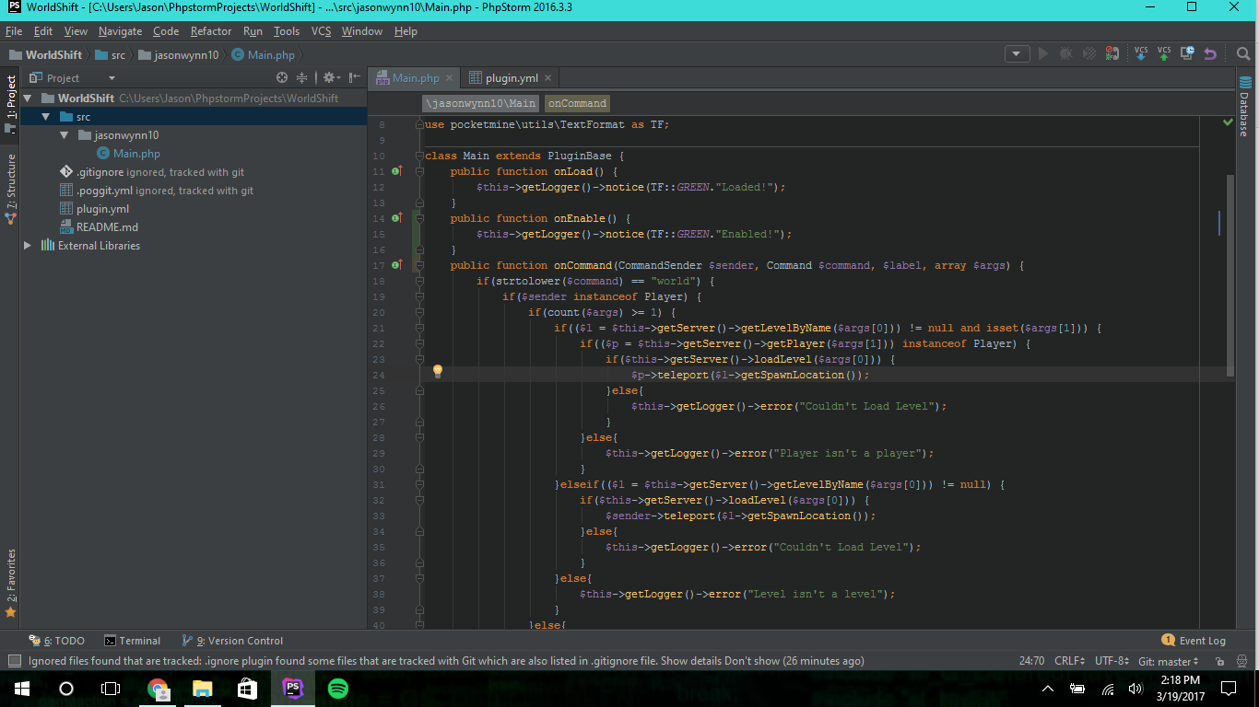Click the purple Revert arrow icon
Screen dimensions: 1259x707
1210,54
